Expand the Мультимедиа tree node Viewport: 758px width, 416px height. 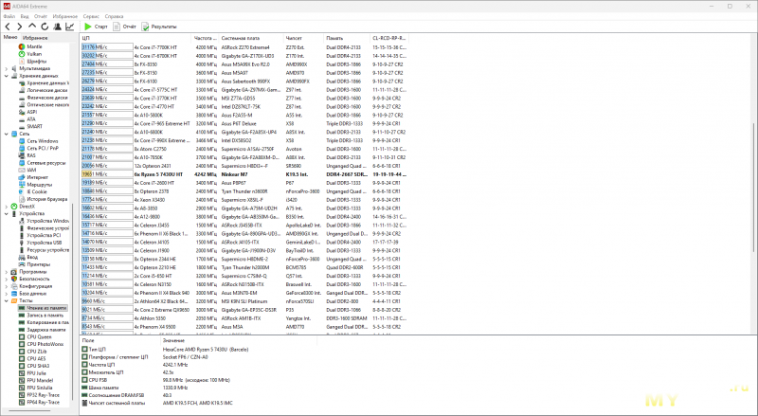(7, 68)
